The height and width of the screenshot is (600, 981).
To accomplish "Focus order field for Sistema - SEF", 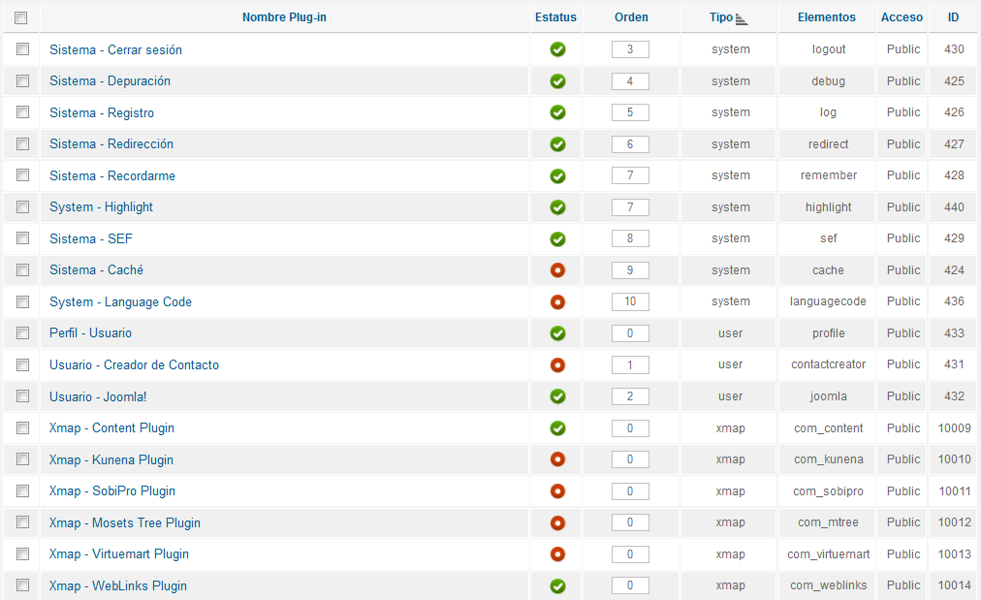I will point(630,238).
